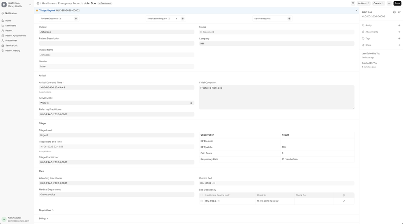Open the Actions dropdown
The height and width of the screenshot is (224, 403).
click(x=363, y=3)
